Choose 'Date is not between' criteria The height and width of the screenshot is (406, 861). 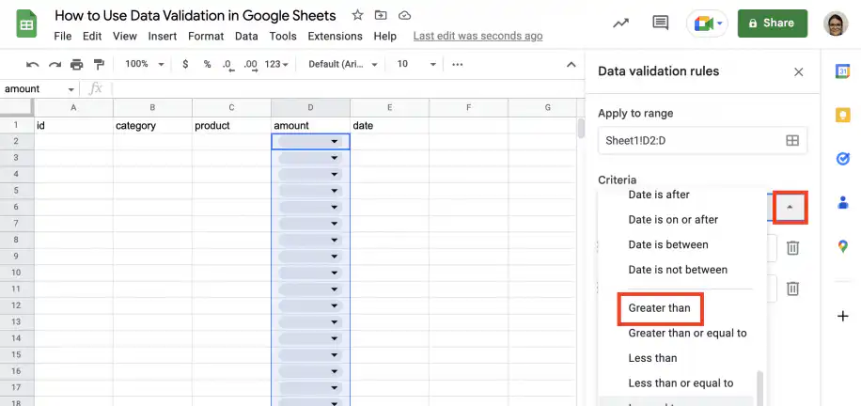pyautogui.click(x=676, y=270)
